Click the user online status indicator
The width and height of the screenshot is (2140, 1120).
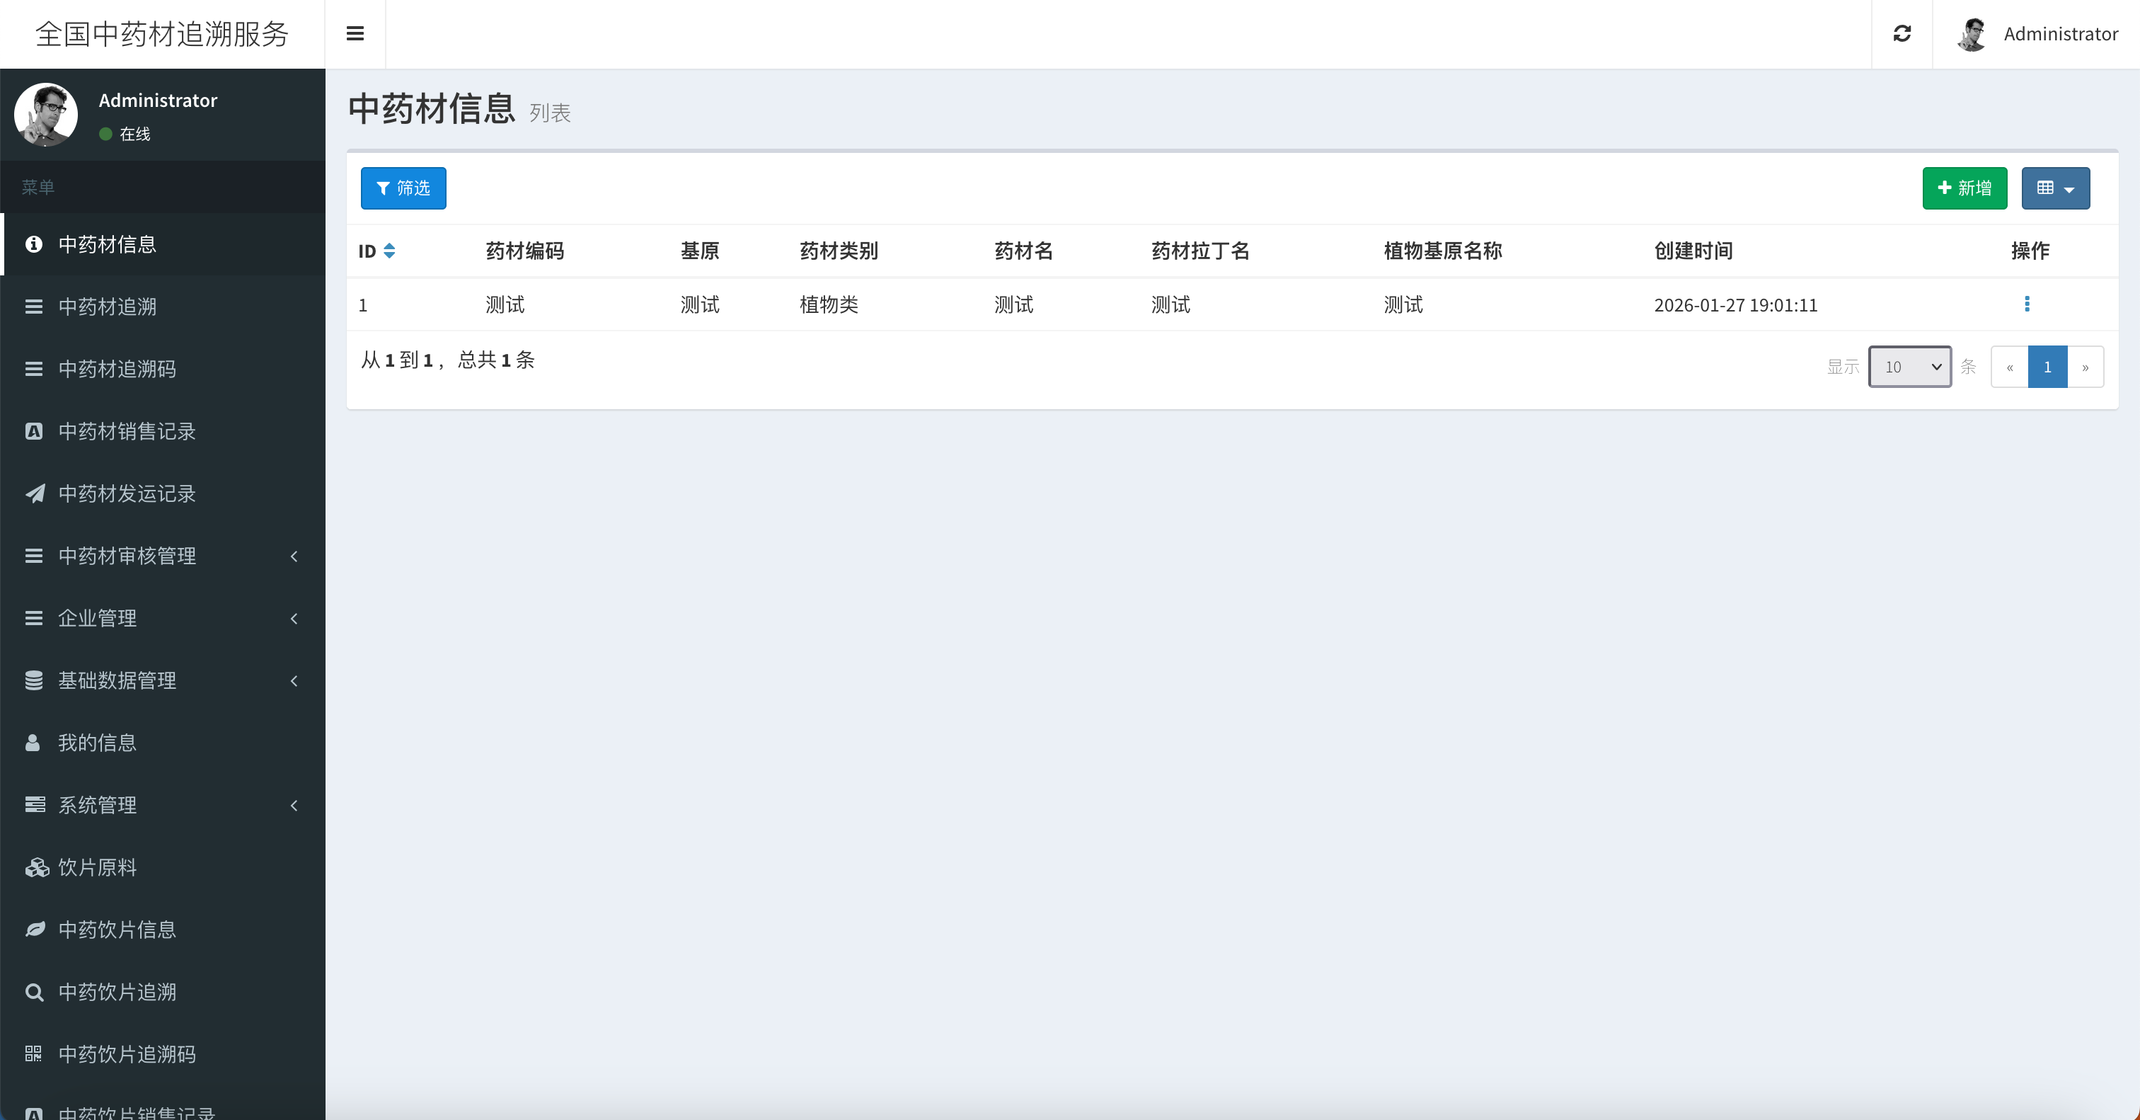coord(105,134)
